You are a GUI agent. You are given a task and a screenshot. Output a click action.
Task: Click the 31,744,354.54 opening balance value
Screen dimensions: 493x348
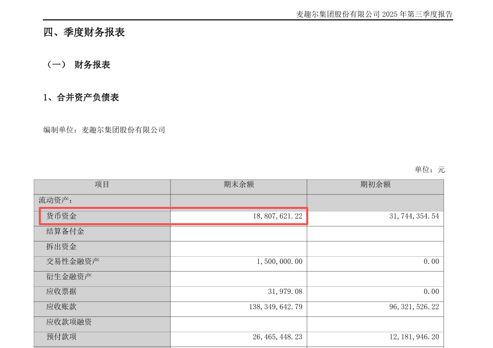413,217
